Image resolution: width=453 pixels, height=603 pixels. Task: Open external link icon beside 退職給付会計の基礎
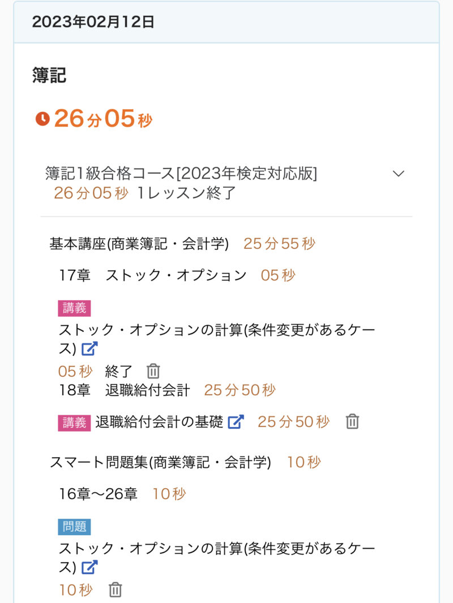point(236,421)
